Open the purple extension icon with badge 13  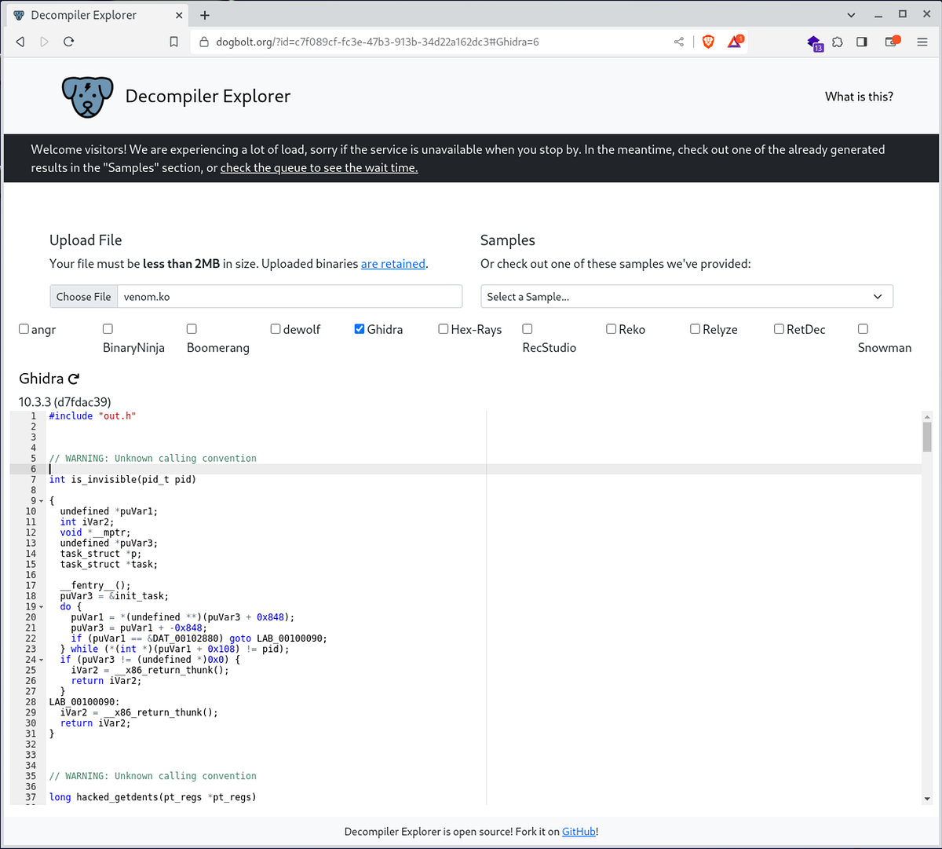[x=815, y=42]
